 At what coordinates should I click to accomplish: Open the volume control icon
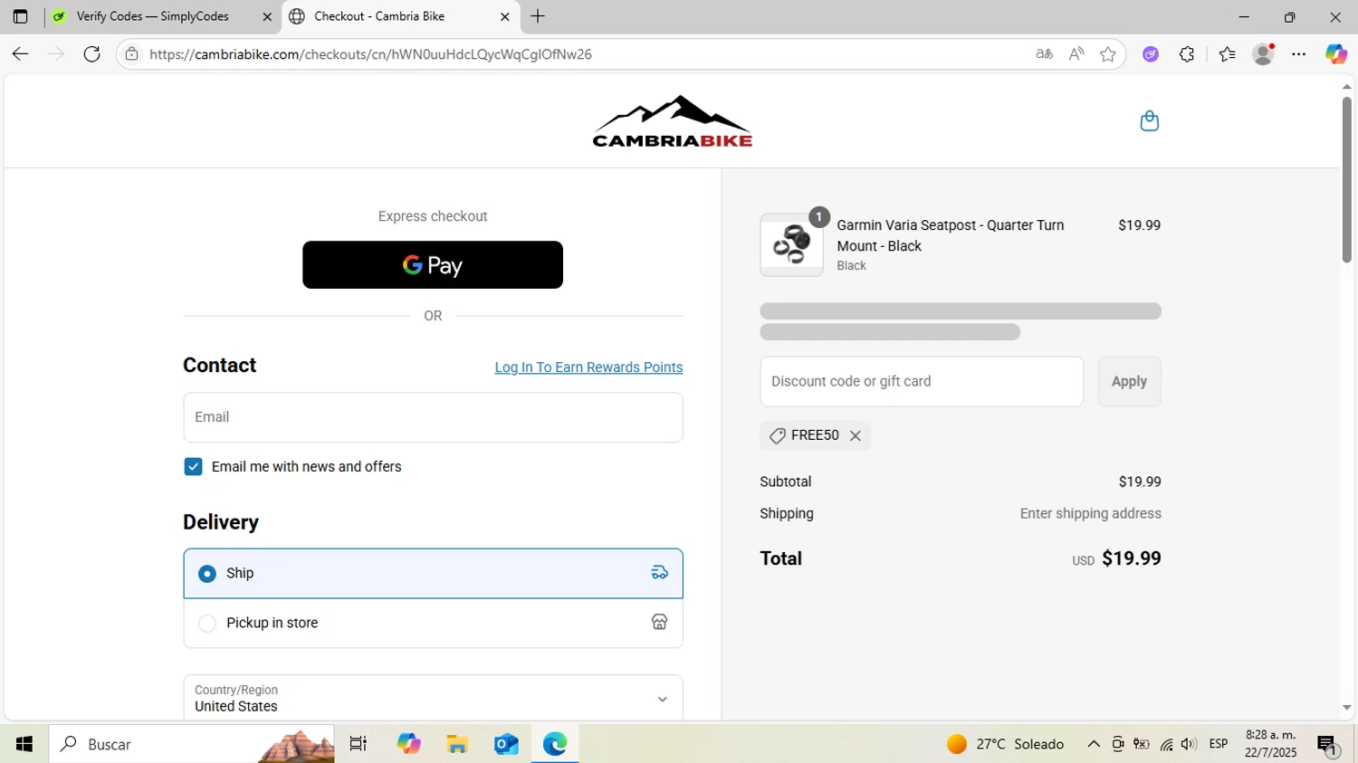pos(1189,744)
